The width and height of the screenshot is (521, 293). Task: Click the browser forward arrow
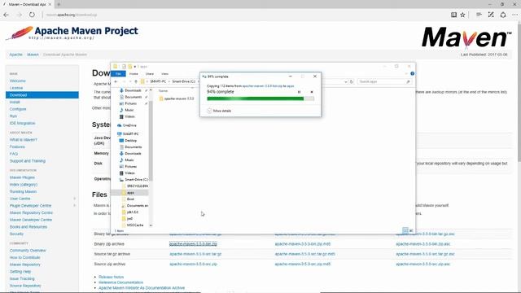[19, 15]
